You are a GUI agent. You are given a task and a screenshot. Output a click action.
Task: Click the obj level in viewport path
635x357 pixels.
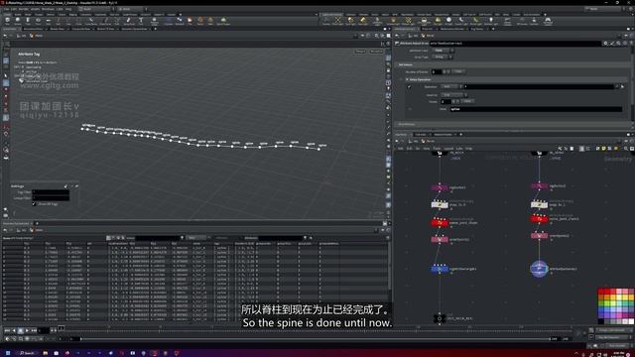click(x=22, y=36)
